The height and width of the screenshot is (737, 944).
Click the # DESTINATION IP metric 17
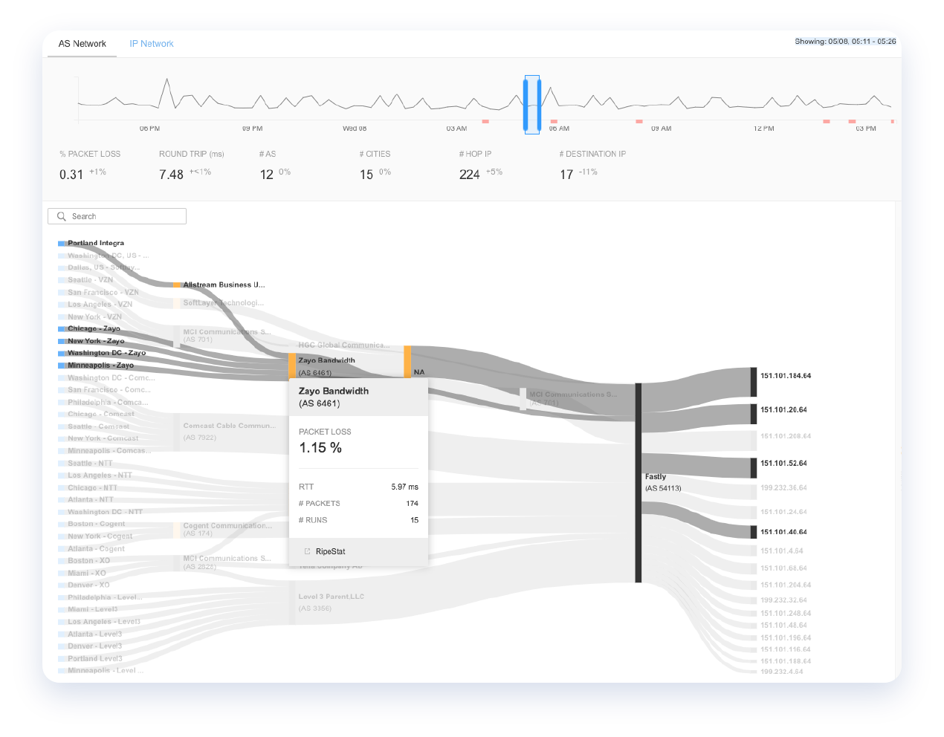click(x=566, y=175)
